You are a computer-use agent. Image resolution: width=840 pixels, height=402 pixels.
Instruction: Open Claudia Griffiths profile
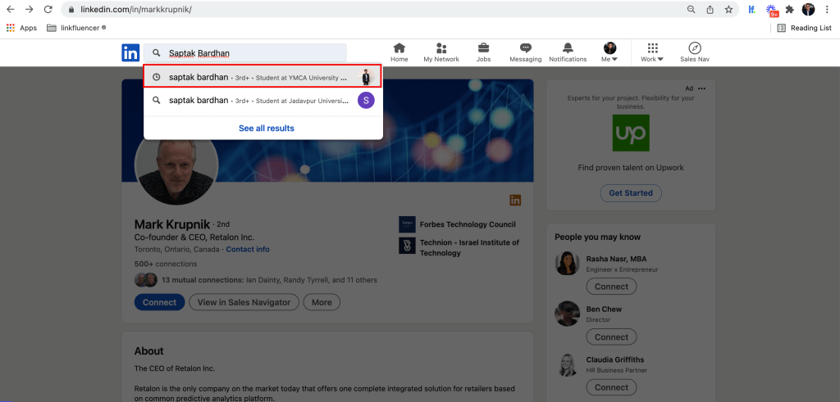[615, 359]
